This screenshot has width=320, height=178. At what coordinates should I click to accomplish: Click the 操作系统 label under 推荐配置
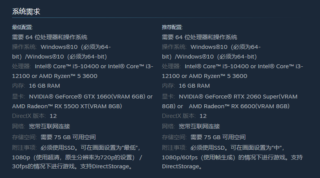(x=174, y=47)
